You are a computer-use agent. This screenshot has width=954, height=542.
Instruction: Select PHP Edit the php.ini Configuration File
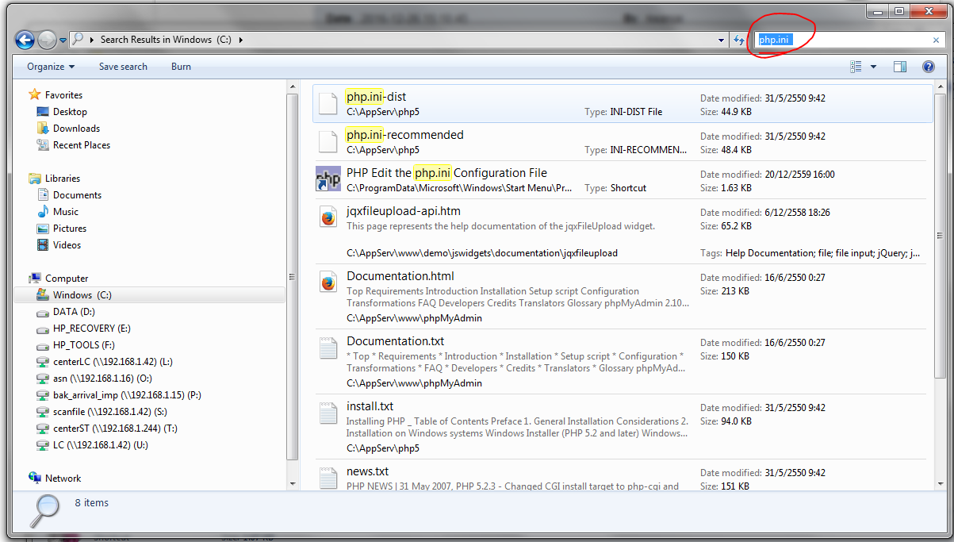(x=446, y=173)
